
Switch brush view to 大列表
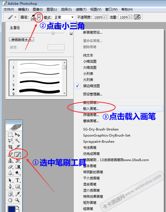(x=88, y=80)
